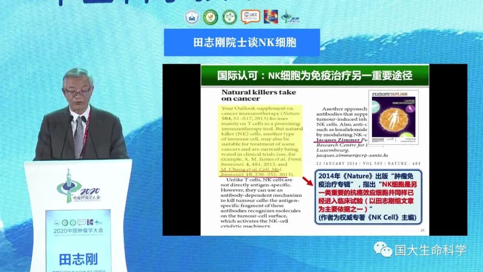Click the UICC speech-bubble logo

[250, 17]
